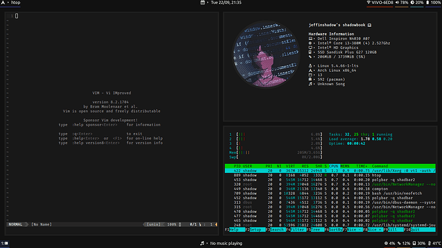Sort htop by Command column header
The width and height of the screenshot is (442, 248).
tap(380, 166)
